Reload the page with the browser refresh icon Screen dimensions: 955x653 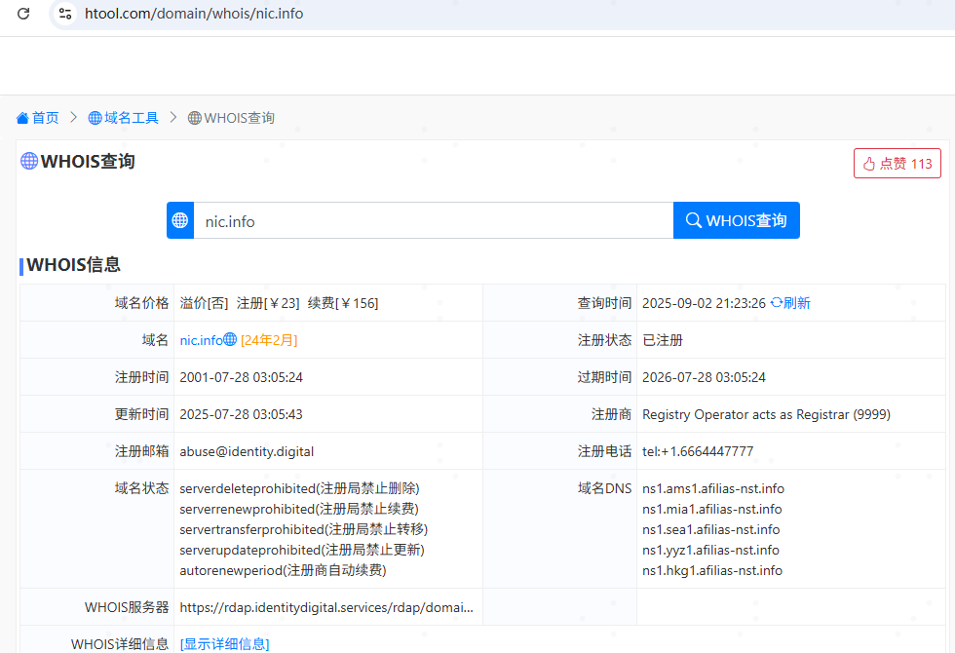tap(23, 14)
